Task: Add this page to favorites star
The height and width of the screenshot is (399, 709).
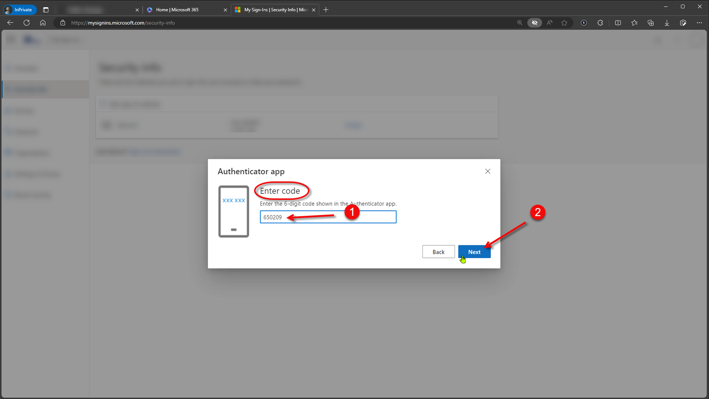Action: tap(564, 23)
